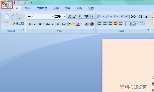This screenshot has width=154, height=92.
Task: Open the 段落 dialog launcher
Action: (x=148, y=30)
